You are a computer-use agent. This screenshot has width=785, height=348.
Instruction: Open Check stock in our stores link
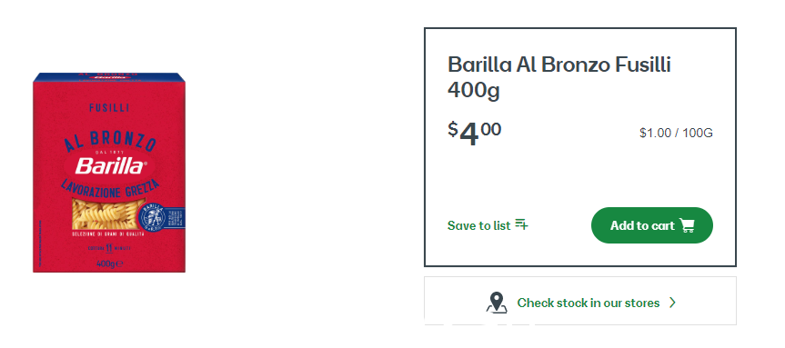coord(589,303)
